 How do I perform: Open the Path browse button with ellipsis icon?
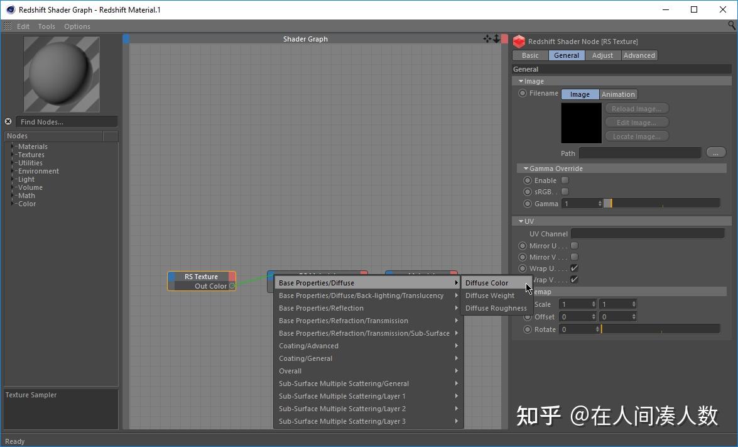pos(716,152)
